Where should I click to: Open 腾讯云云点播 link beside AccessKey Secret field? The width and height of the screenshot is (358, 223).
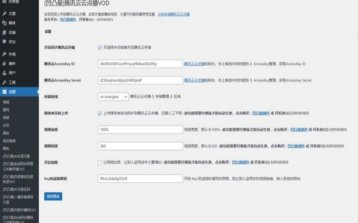pyautogui.click(x=195, y=80)
